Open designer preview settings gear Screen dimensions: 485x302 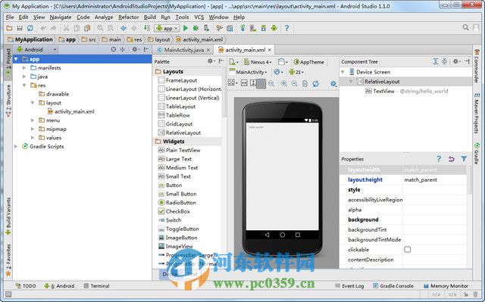333,83
